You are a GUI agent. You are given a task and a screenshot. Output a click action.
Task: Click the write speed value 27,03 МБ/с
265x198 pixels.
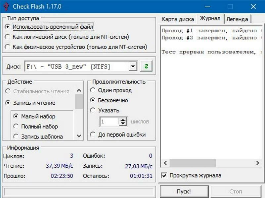pyautogui.click(x=139, y=166)
